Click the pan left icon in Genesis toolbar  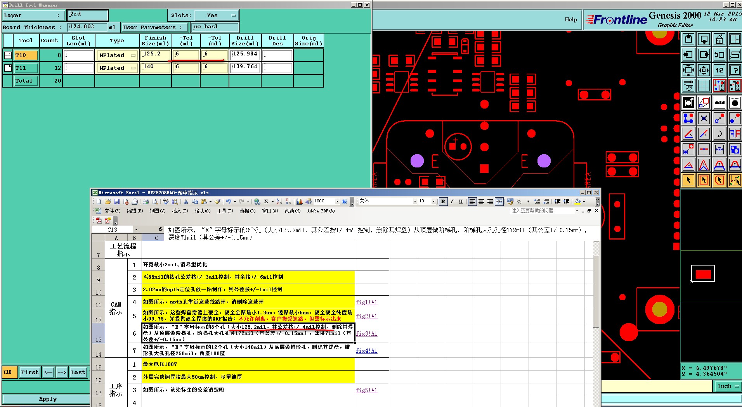pyautogui.click(x=688, y=55)
